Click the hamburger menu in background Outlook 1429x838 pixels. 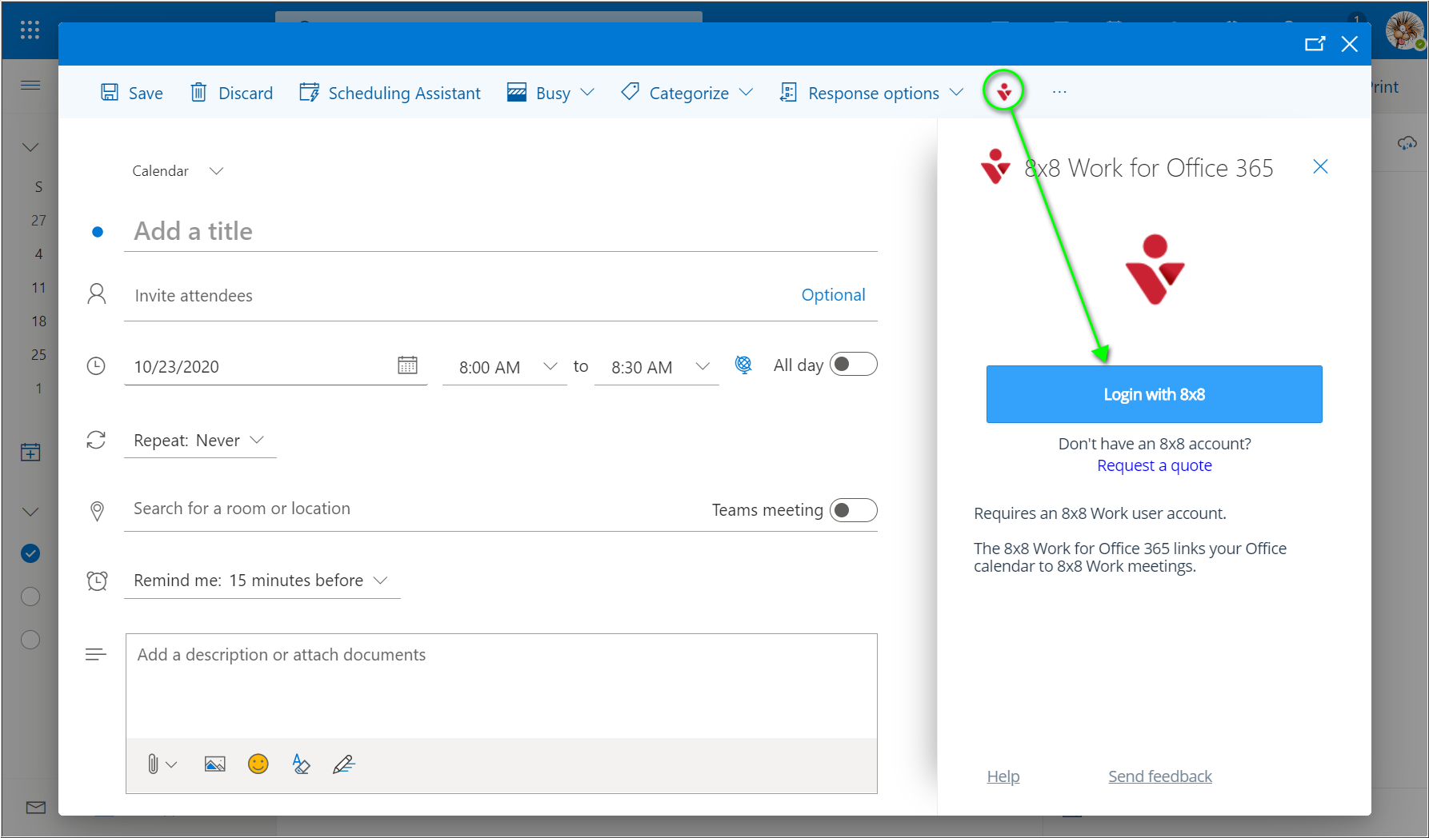click(30, 85)
